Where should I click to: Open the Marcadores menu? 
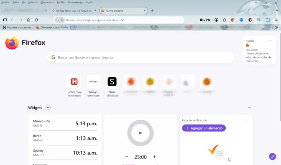coord(48,3)
